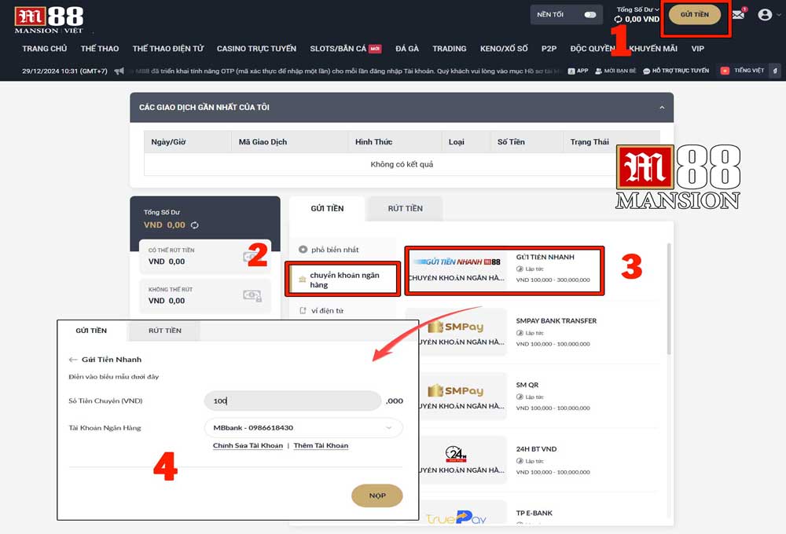
Task: Select chuyển khoản ngân hàng category
Action: coord(343,279)
